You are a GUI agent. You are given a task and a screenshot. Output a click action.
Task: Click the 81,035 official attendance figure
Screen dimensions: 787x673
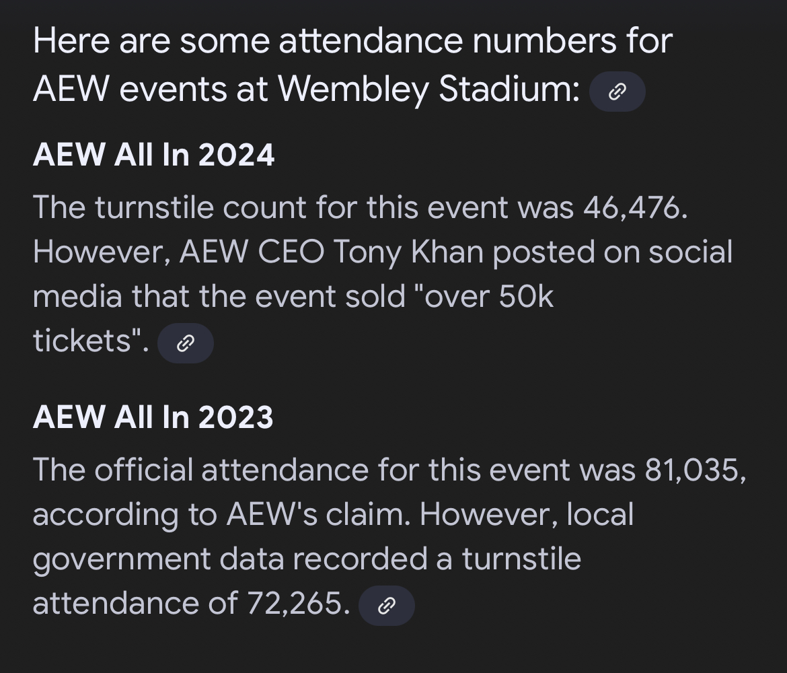tap(696, 470)
